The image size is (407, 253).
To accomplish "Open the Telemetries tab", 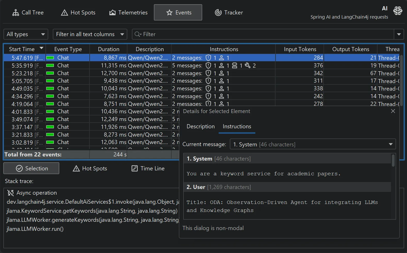I will pyautogui.click(x=128, y=12).
